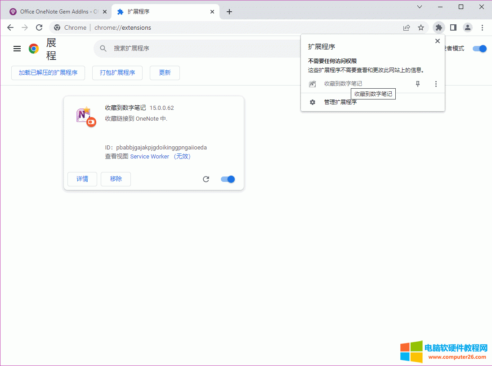This screenshot has width=492, height=366.
Task: Open Chrome's three-dot main menu
Action: 482,27
